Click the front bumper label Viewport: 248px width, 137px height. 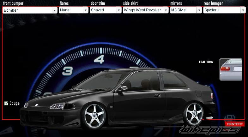pos(13,3)
